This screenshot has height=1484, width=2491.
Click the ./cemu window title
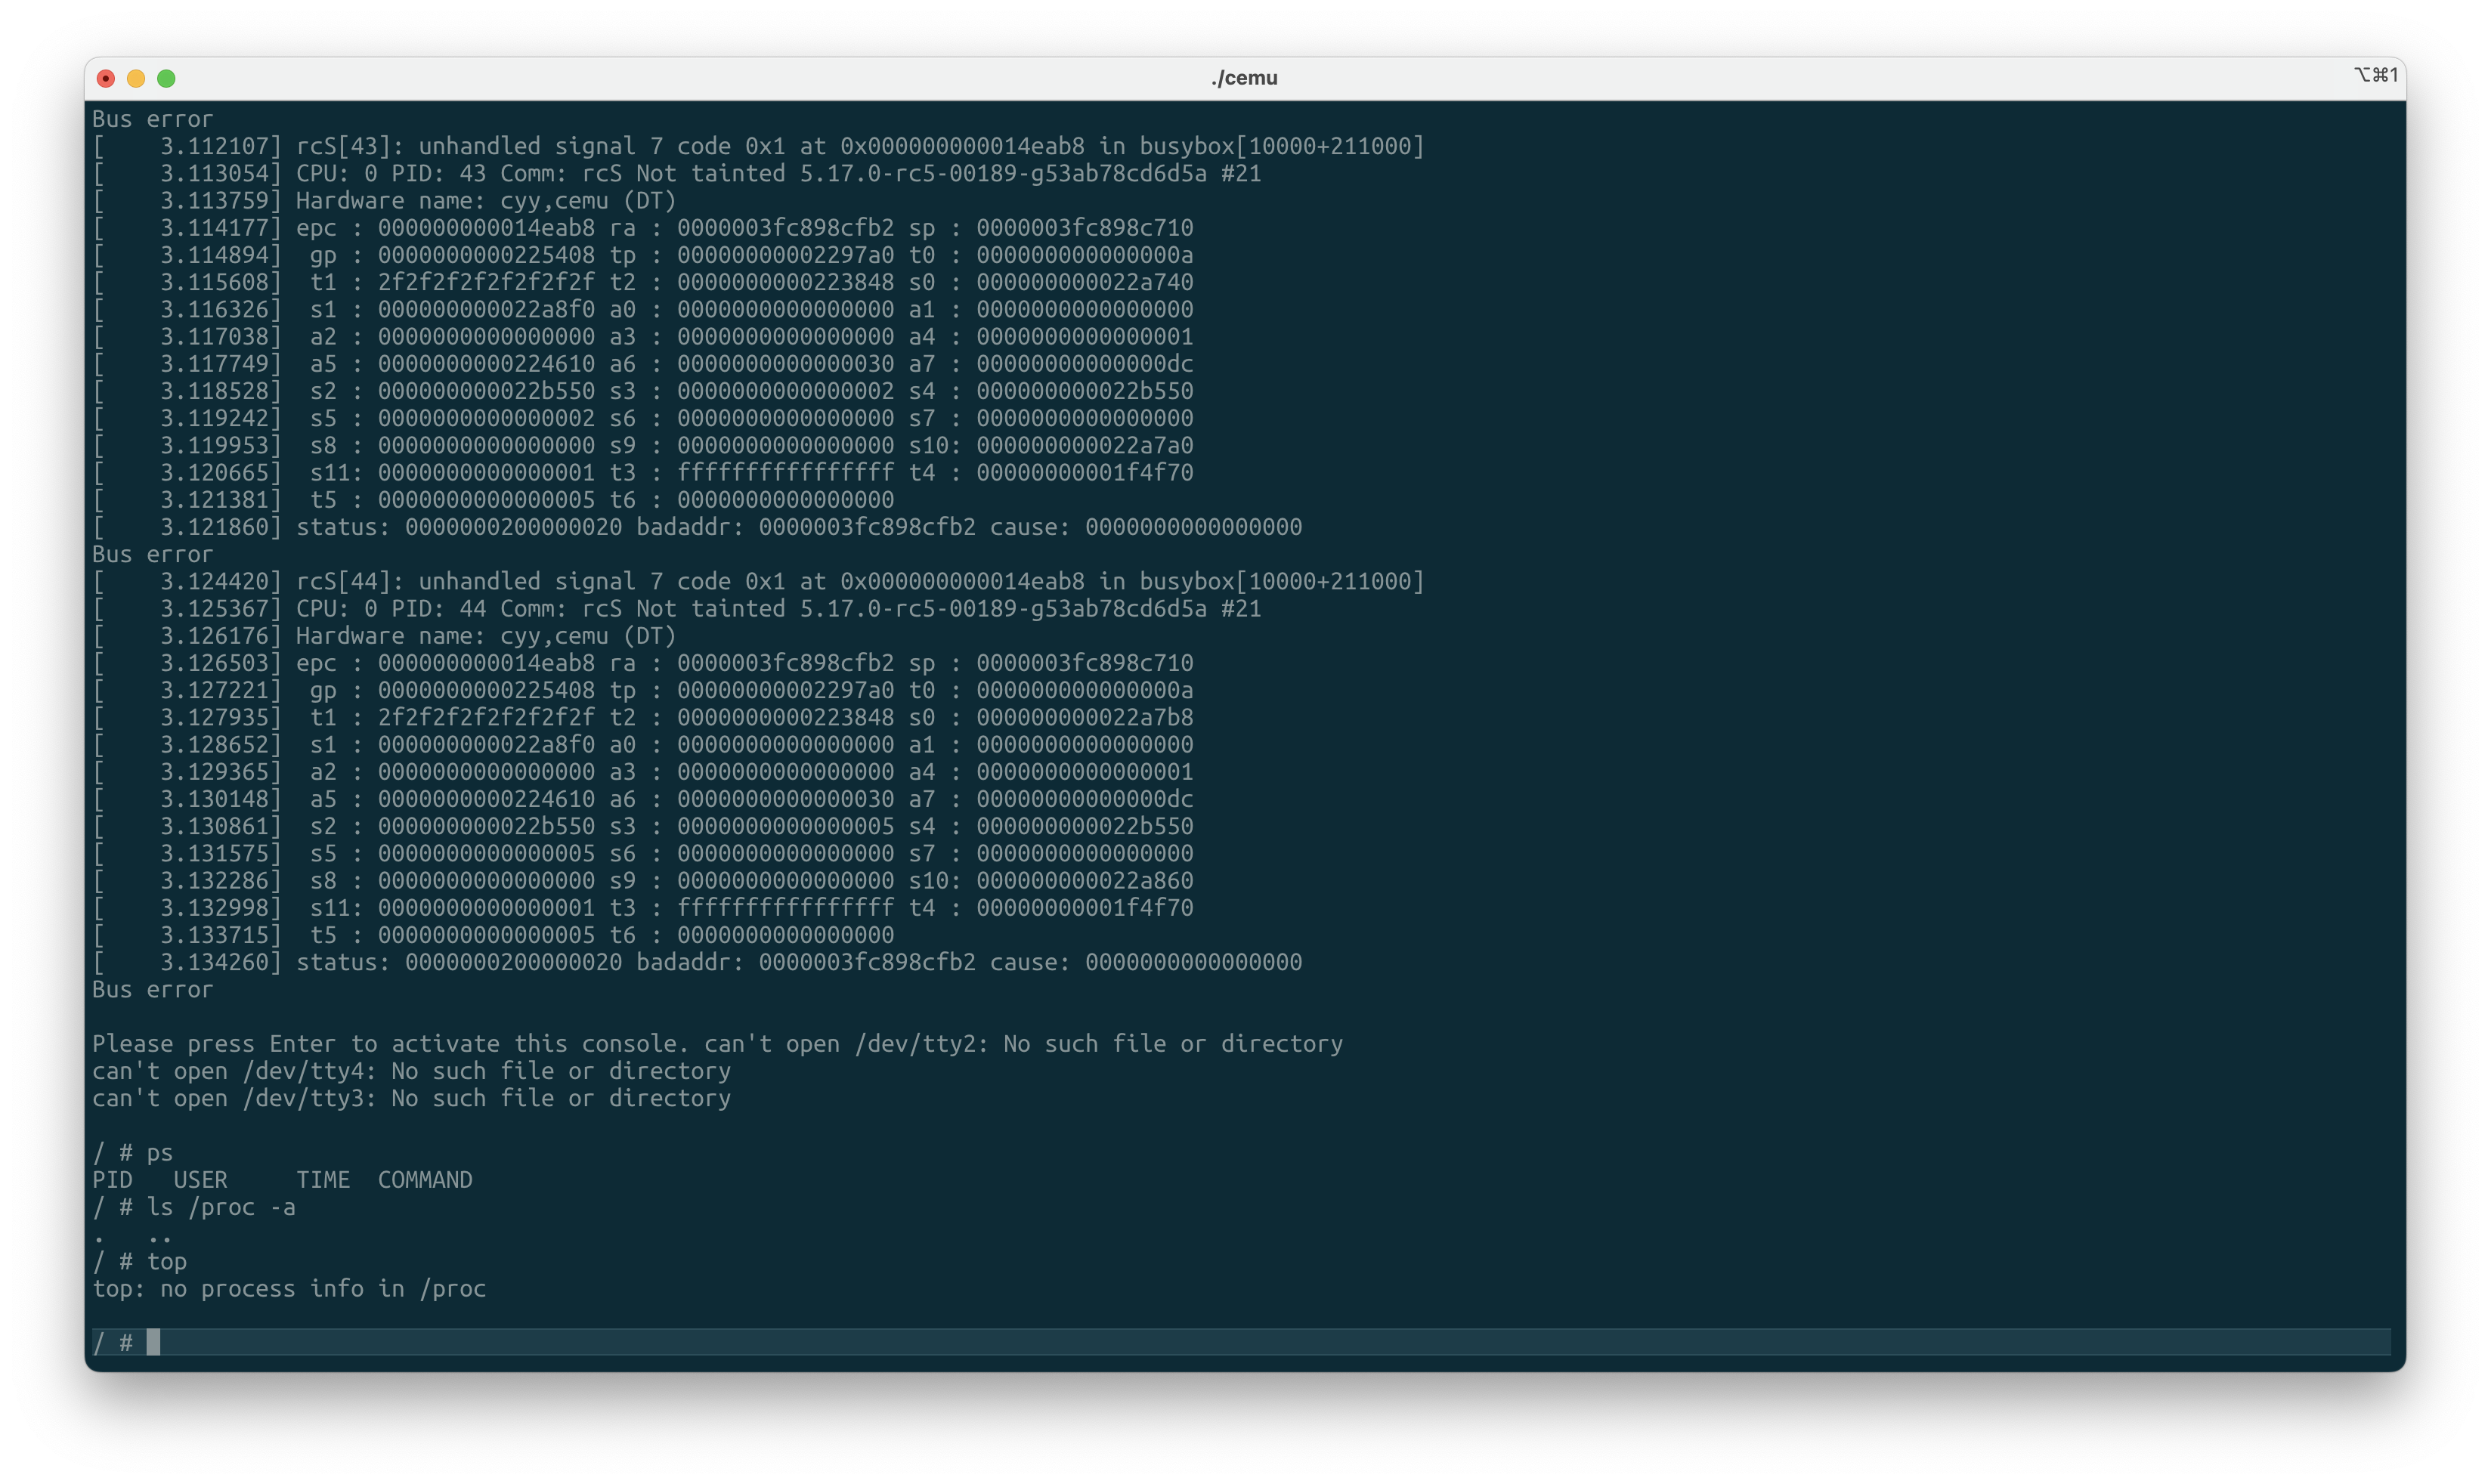click(1243, 77)
